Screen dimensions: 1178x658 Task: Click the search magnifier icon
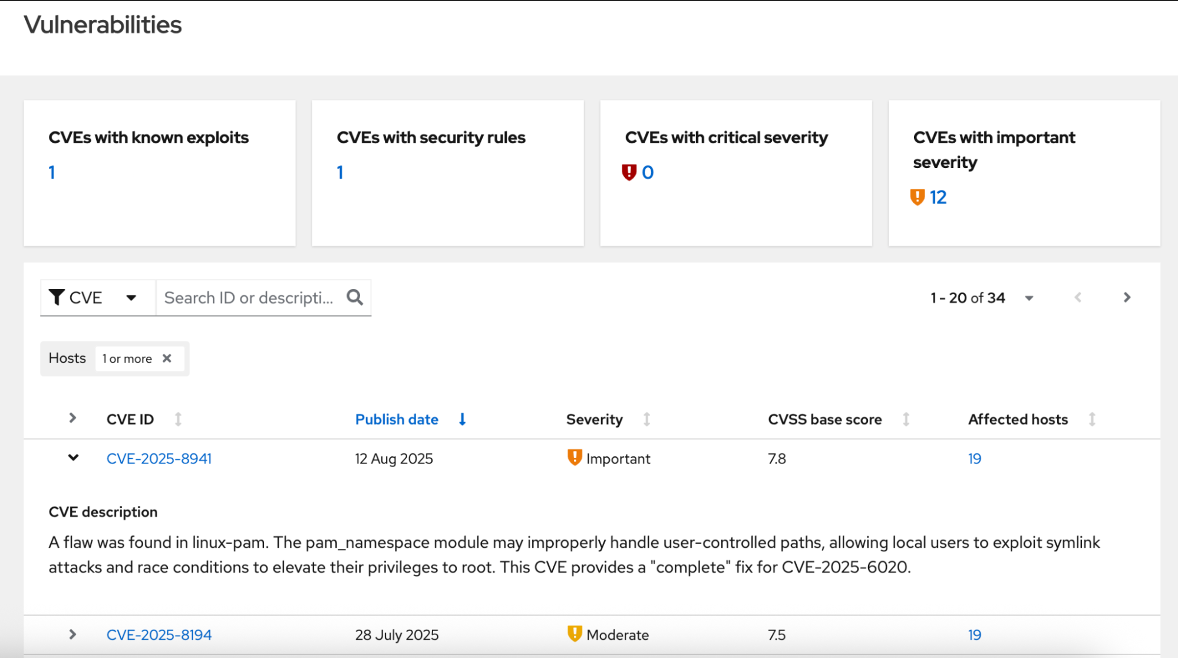[354, 297]
